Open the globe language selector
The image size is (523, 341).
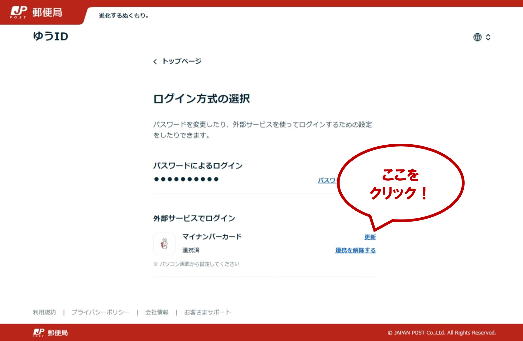coord(477,37)
